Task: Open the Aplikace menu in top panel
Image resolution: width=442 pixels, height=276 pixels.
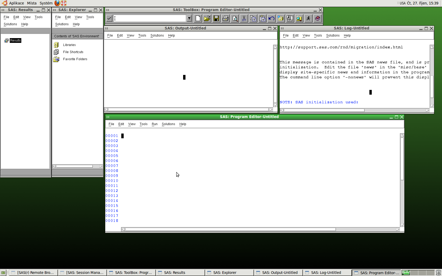Action: pyautogui.click(x=16, y=3)
